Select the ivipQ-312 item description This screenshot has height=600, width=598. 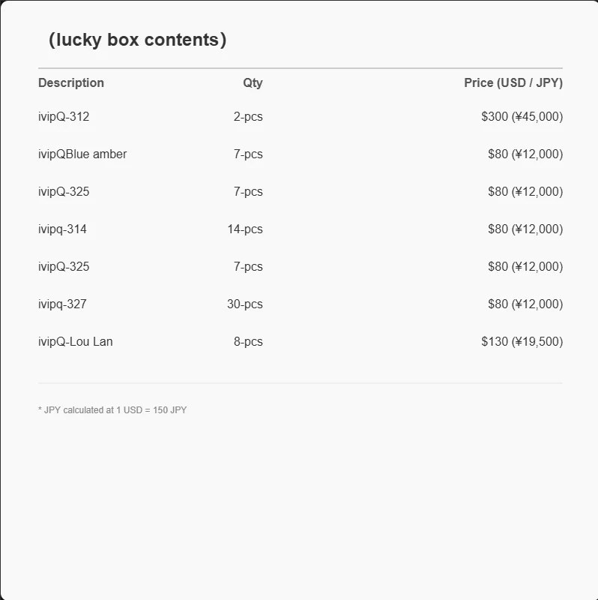click(x=64, y=116)
